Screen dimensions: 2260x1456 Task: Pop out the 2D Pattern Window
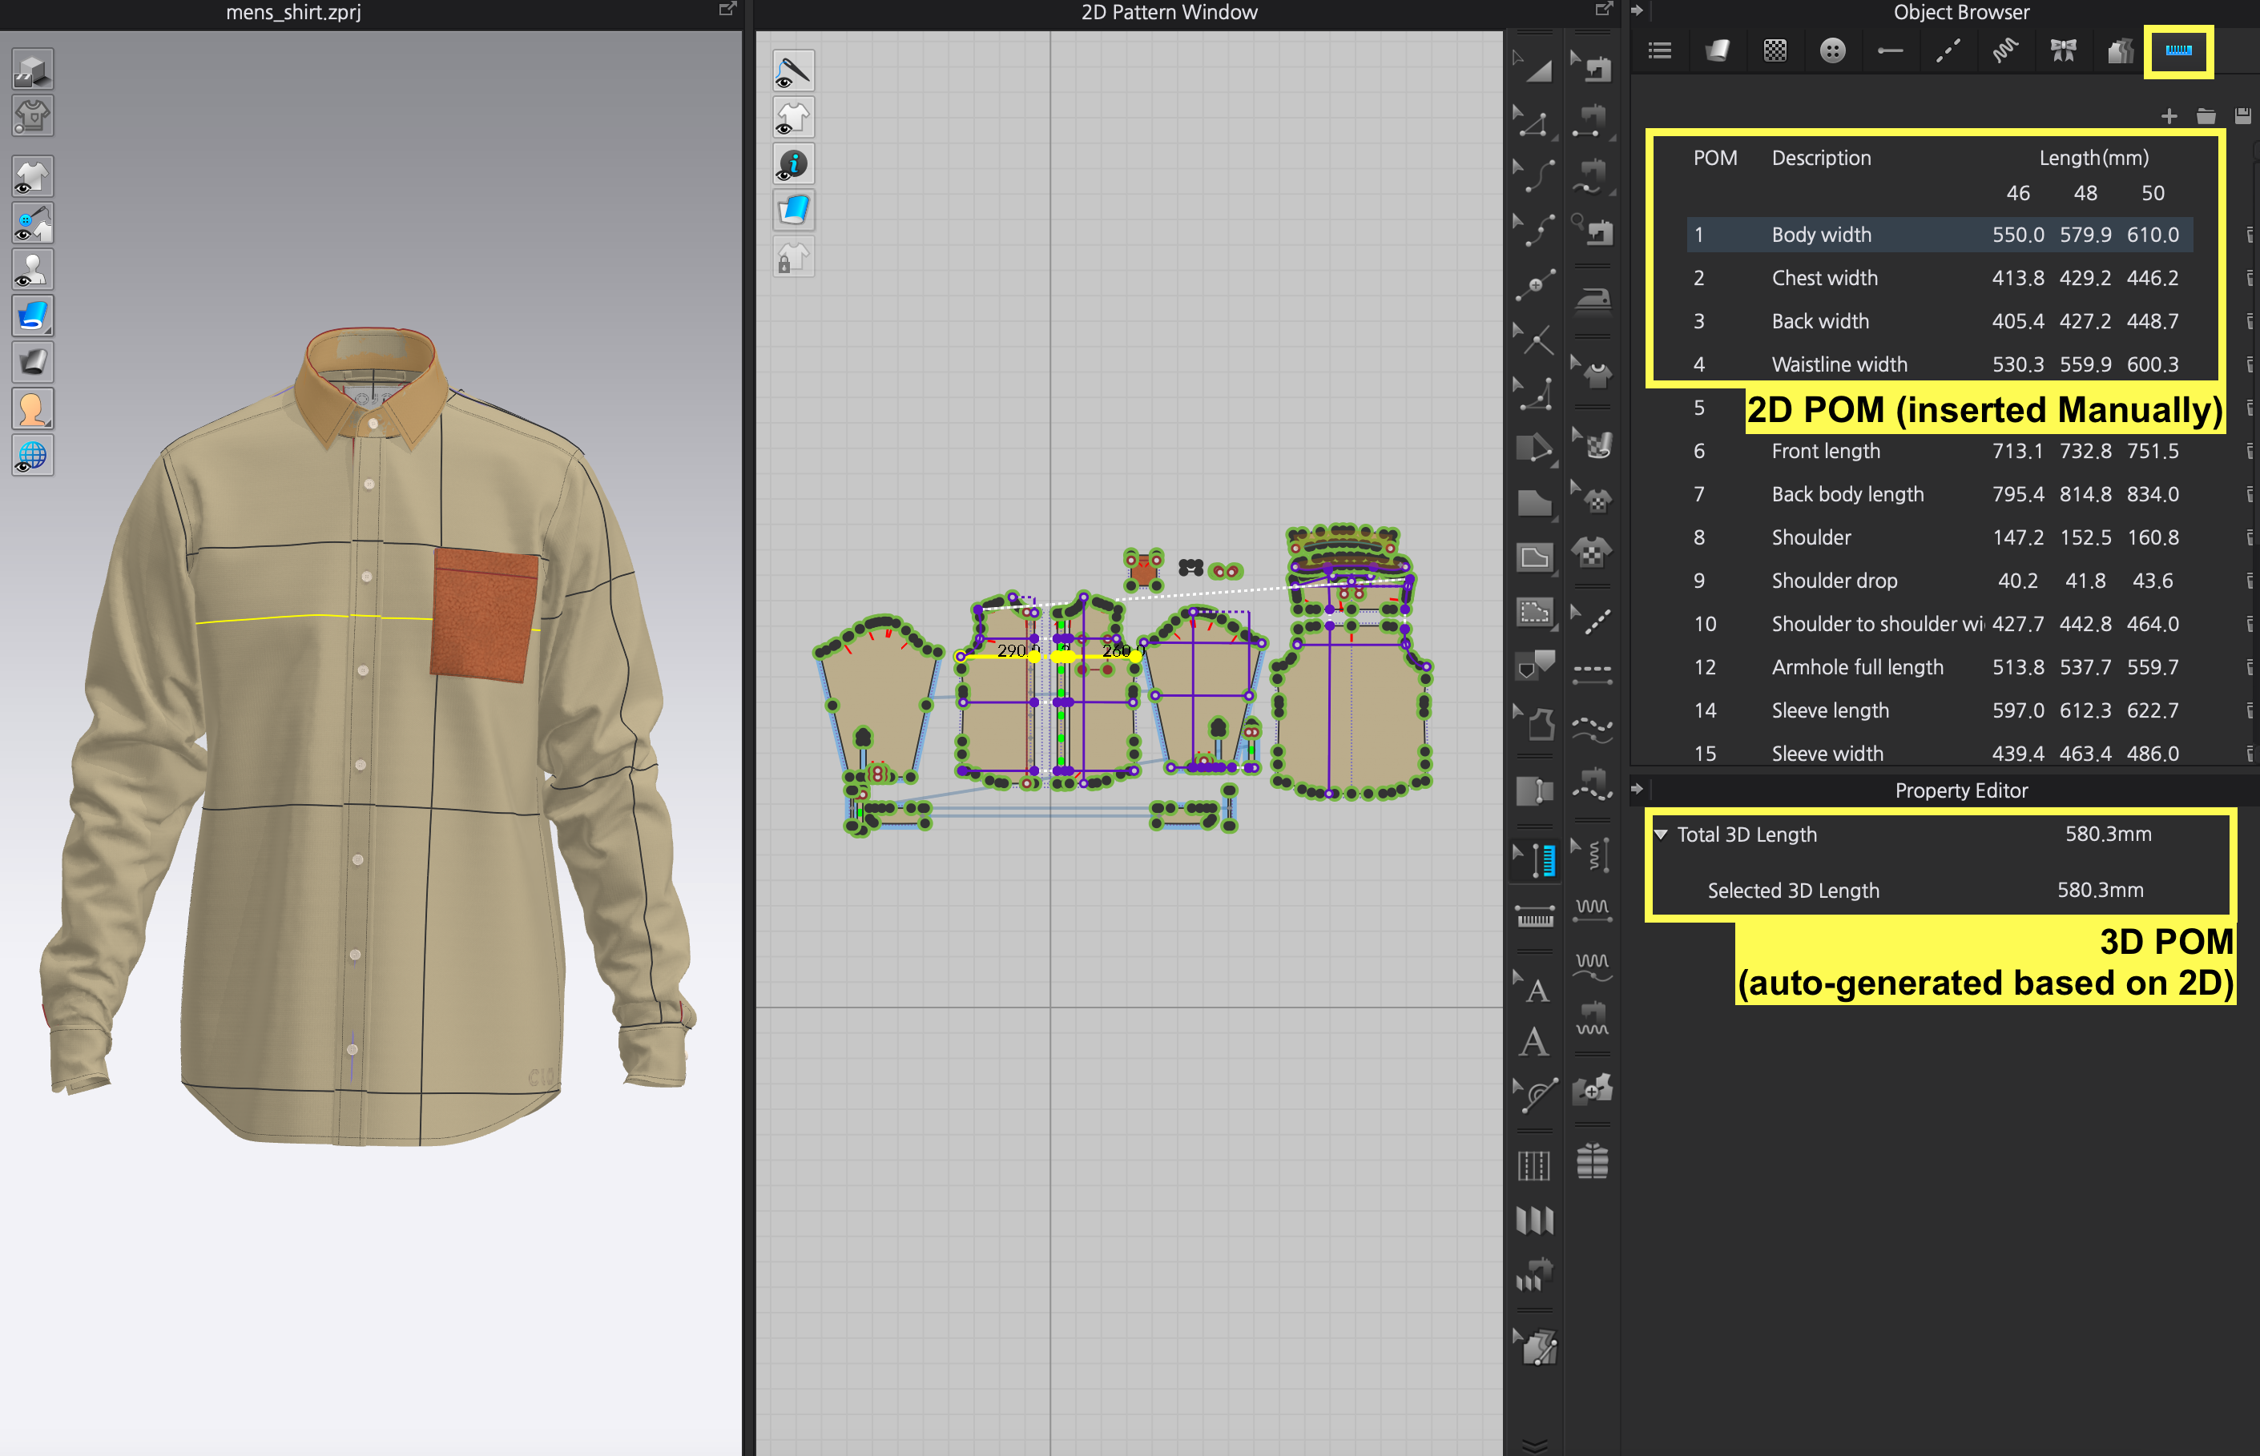[x=1604, y=10]
